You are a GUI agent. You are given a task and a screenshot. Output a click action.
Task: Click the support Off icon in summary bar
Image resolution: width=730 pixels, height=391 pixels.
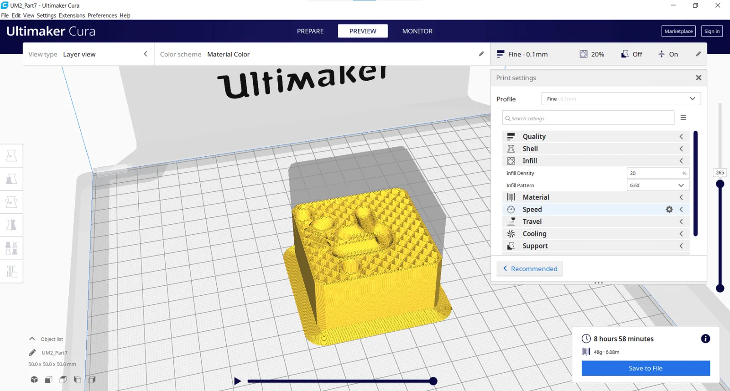pos(625,54)
